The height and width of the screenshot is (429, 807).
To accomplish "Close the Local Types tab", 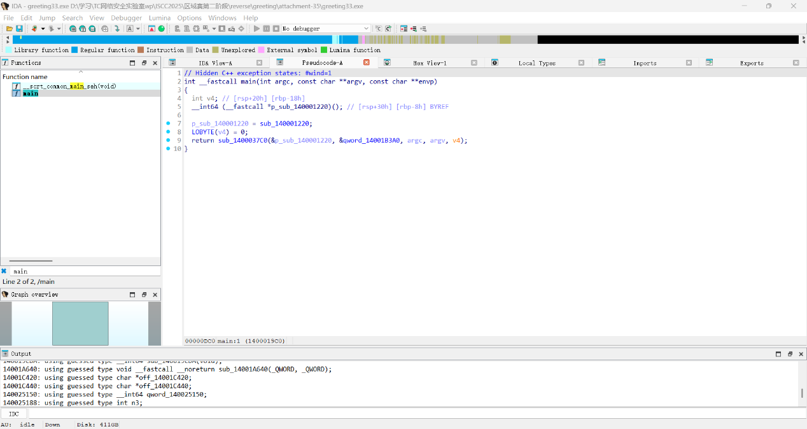I will (581, 62).
